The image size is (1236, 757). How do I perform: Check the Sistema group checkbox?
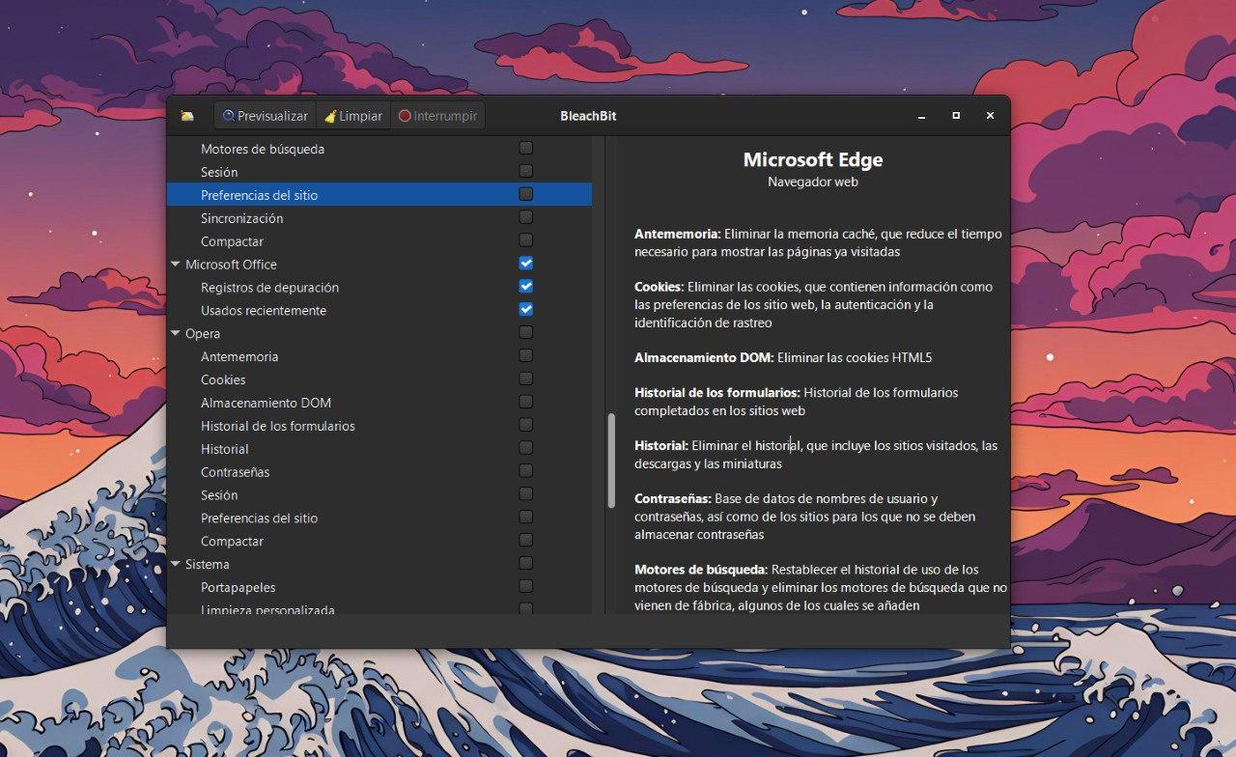[525, 564]
